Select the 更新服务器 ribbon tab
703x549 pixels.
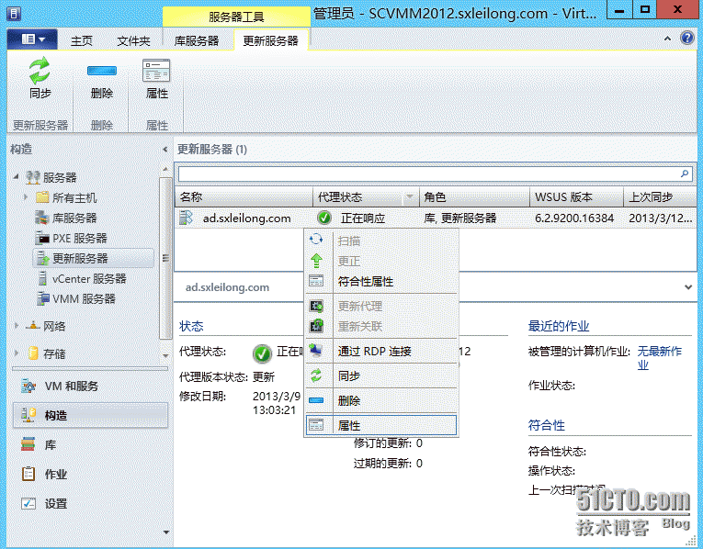(x=270, y=40)
